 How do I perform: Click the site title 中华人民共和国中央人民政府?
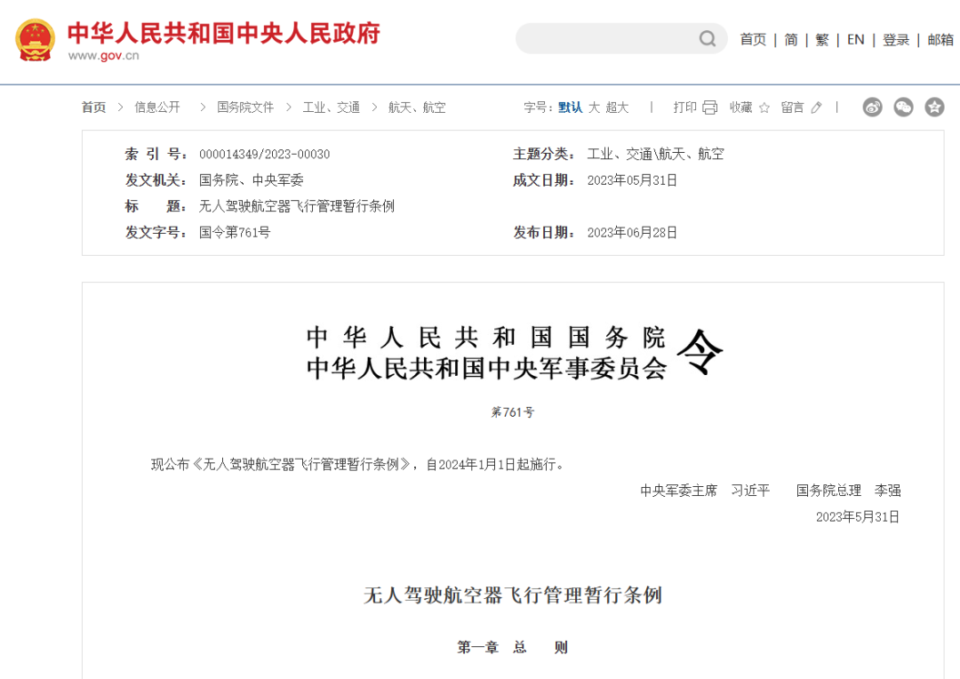(x=224, y=33)
